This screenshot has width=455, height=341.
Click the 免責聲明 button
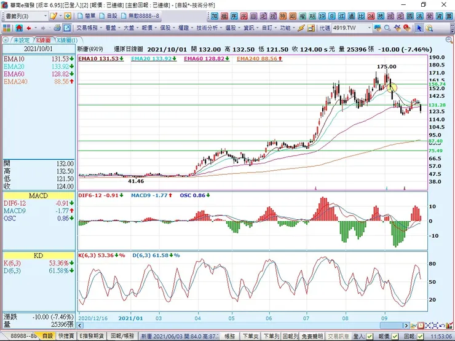pos(312,336)
